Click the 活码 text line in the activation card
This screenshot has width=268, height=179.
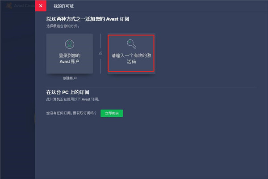point(131,62)
